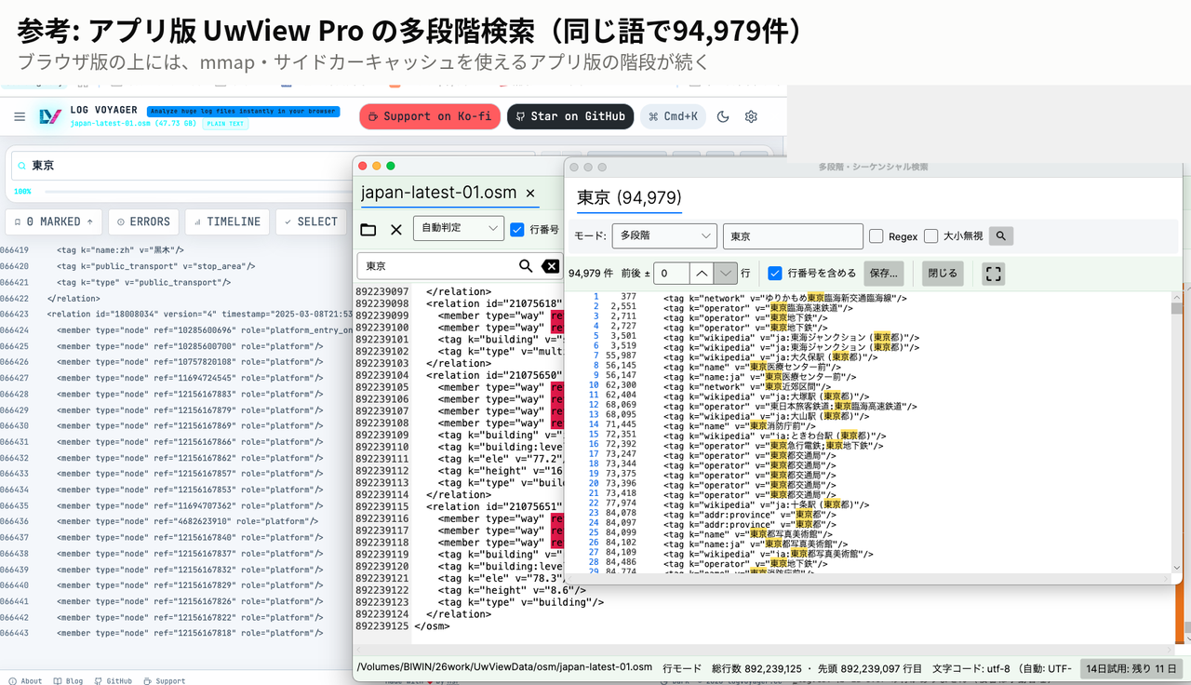Click magnifier search icon in UwView
The width and height of the screenshot is (1191, 685).
coord(526,266)
